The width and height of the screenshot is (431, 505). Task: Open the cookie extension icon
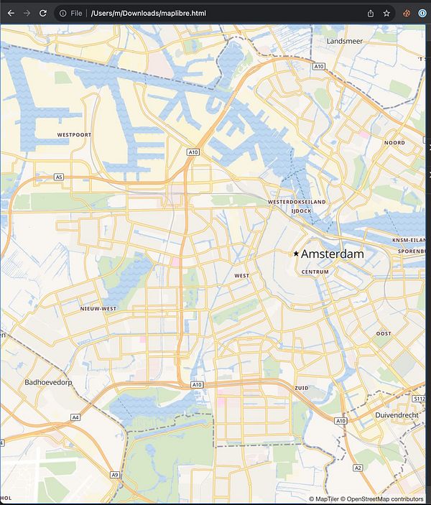[407, 13]
